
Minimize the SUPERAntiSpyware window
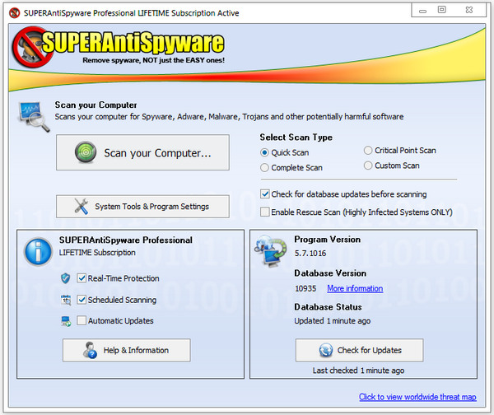coord(423,11)
